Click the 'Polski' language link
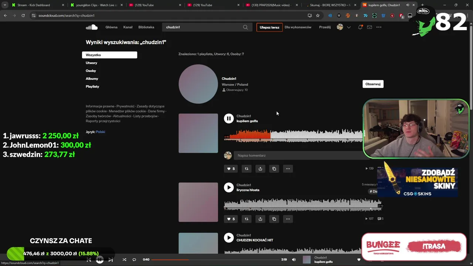Viewport: 473px width, 266px height. (x=101, y=132)
